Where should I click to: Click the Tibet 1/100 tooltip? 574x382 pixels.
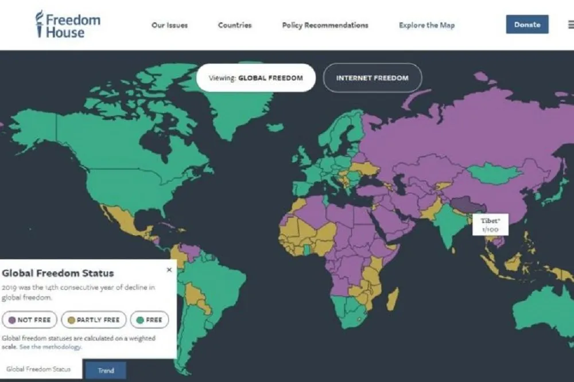(491, 225)
